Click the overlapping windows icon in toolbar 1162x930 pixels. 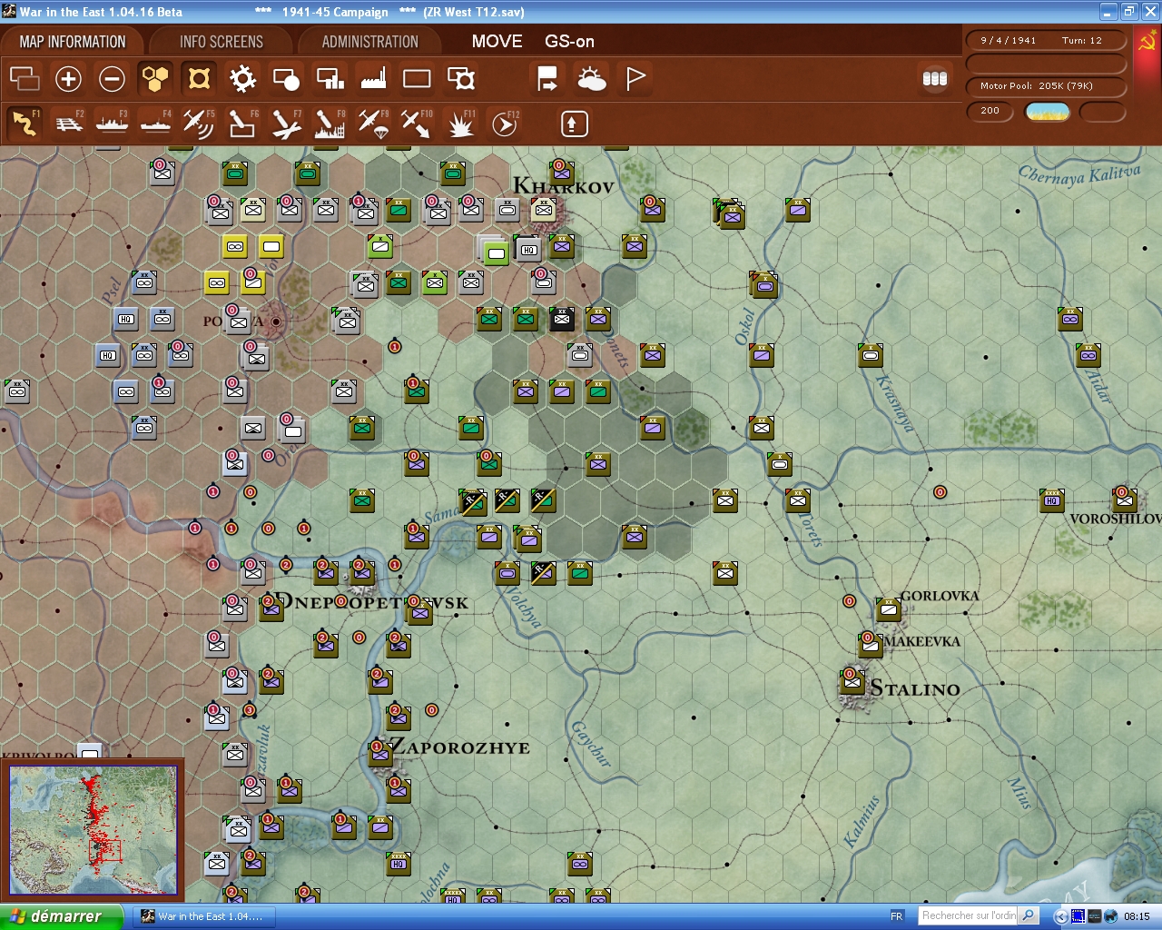25,79
